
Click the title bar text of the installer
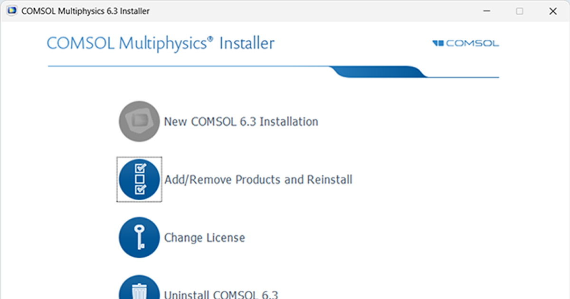(x=85, y=10)
